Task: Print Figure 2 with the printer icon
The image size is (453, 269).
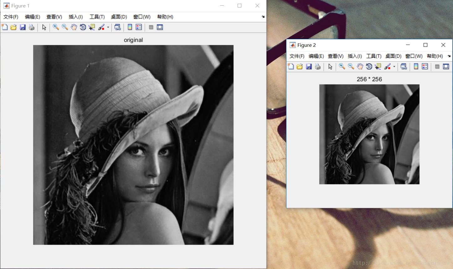Action: point(318,66)
